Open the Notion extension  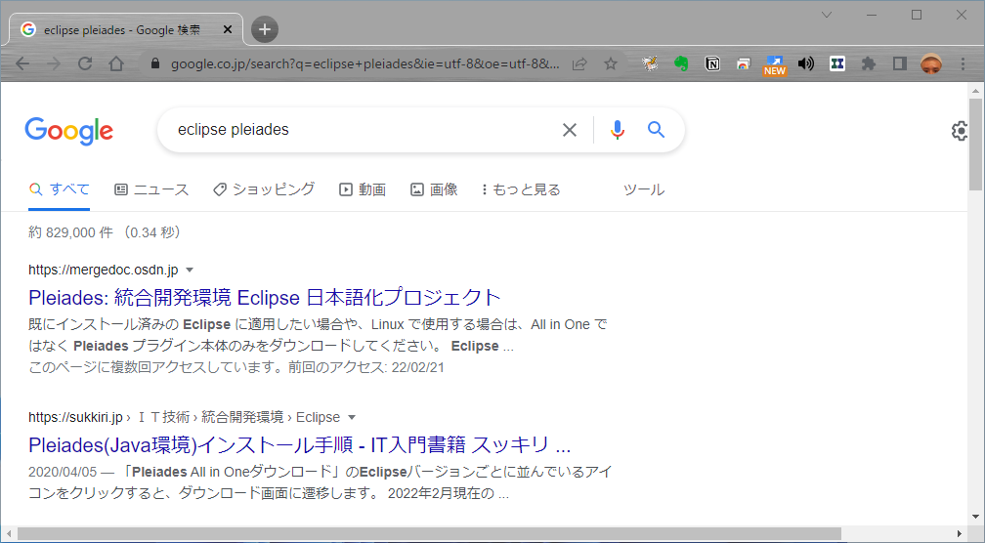pos(712,63)
